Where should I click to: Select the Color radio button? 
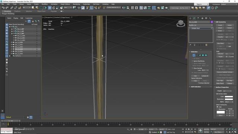pyautogui.click(x=217, y=107)
